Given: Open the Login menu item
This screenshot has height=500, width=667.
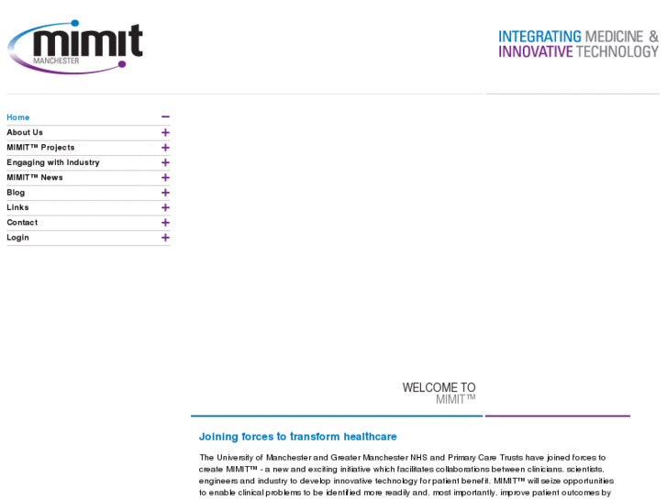Looking at the screenshot, I should coord(17,238).
